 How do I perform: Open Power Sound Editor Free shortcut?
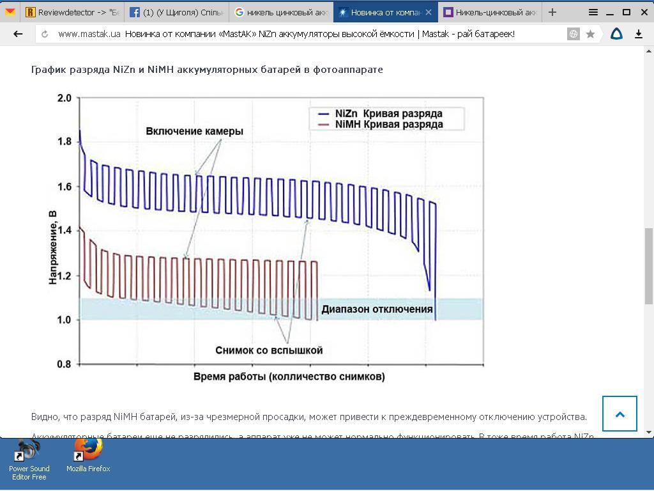(29, 455)
